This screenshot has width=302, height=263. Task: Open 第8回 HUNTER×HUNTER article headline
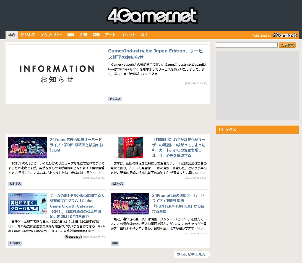point(178,203)
